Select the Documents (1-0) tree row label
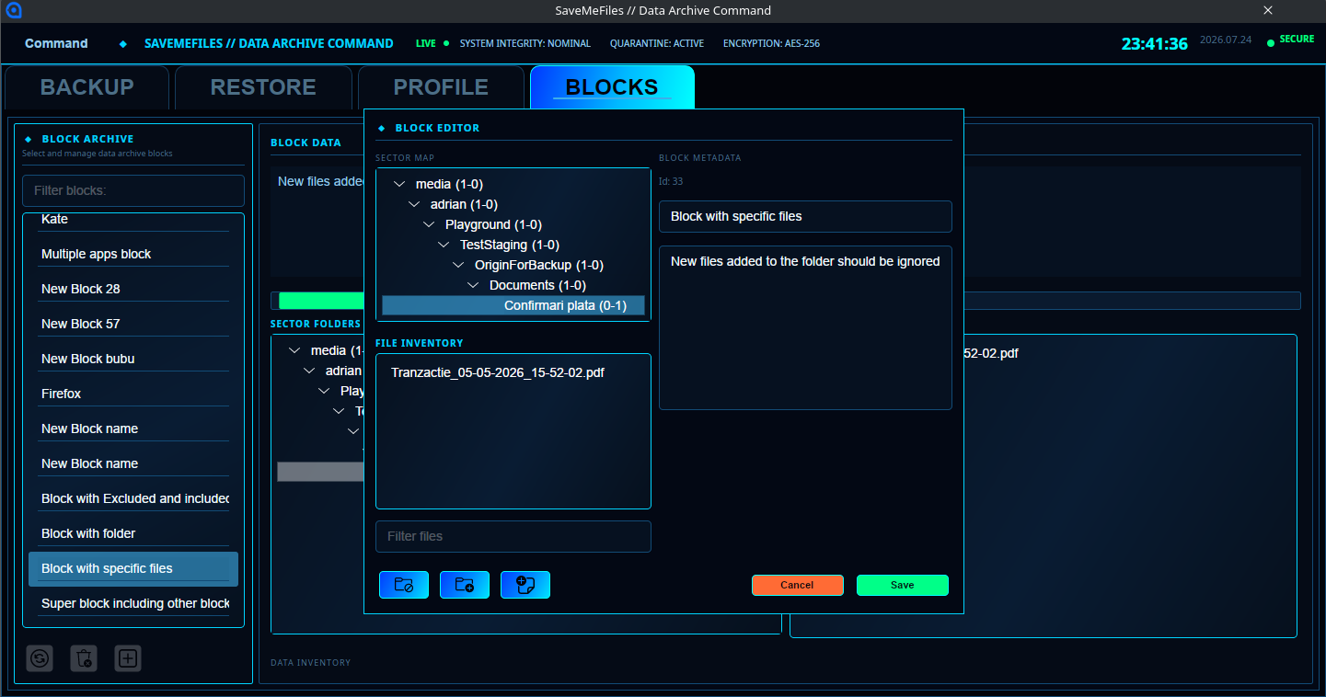1326x697 pixels. 537,285
